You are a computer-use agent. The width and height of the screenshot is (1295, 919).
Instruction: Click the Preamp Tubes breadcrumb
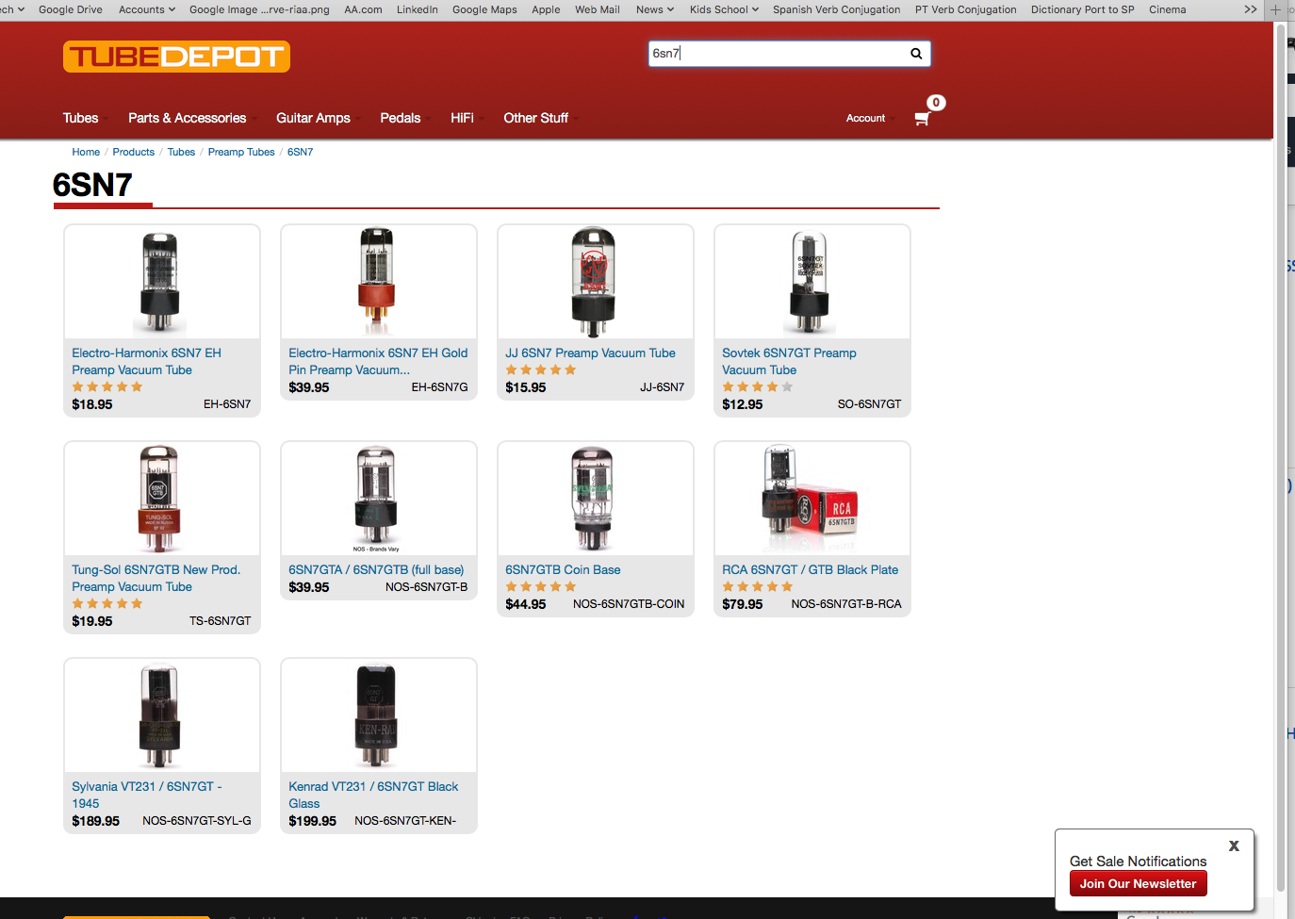coord(241,152)
